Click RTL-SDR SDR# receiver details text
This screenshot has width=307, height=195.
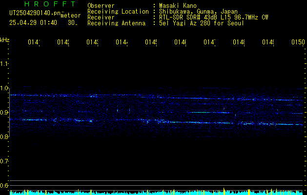click(214, 18)
